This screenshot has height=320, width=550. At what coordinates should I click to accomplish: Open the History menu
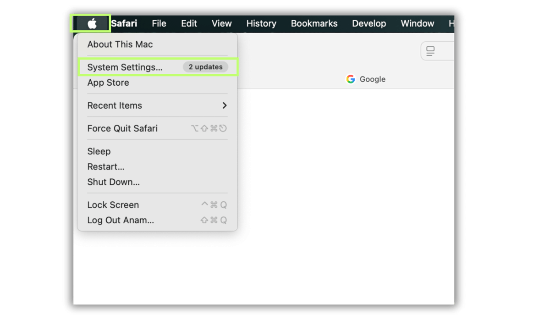tap(261, 23)
